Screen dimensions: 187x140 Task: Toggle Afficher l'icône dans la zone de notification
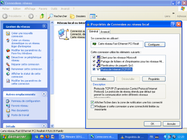pos(92,102)
